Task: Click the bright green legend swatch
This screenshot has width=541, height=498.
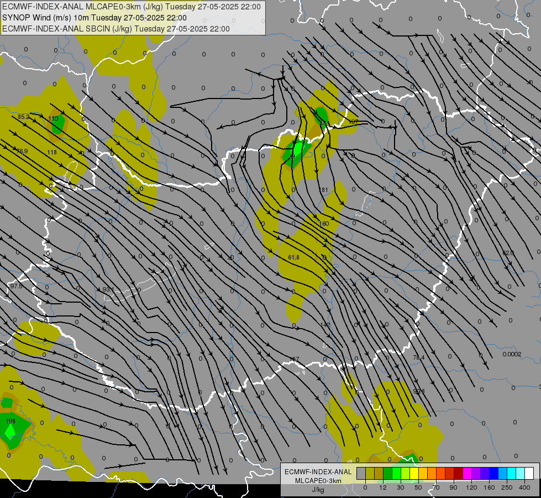Action: pyautogui.click(x=397, y=473)
